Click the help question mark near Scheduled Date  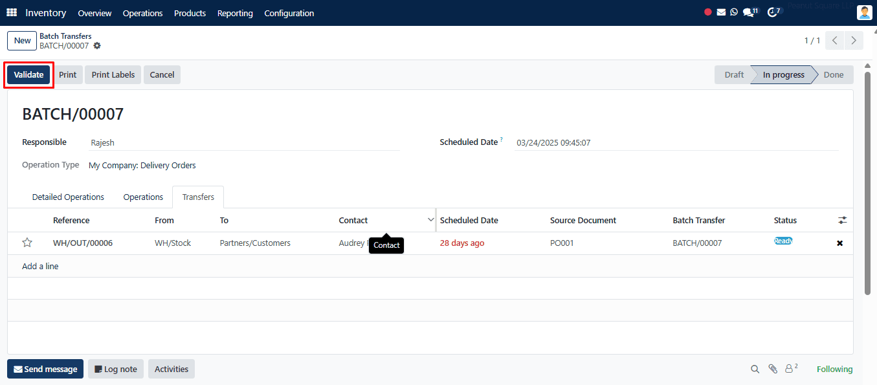click(x=502, y=140)
